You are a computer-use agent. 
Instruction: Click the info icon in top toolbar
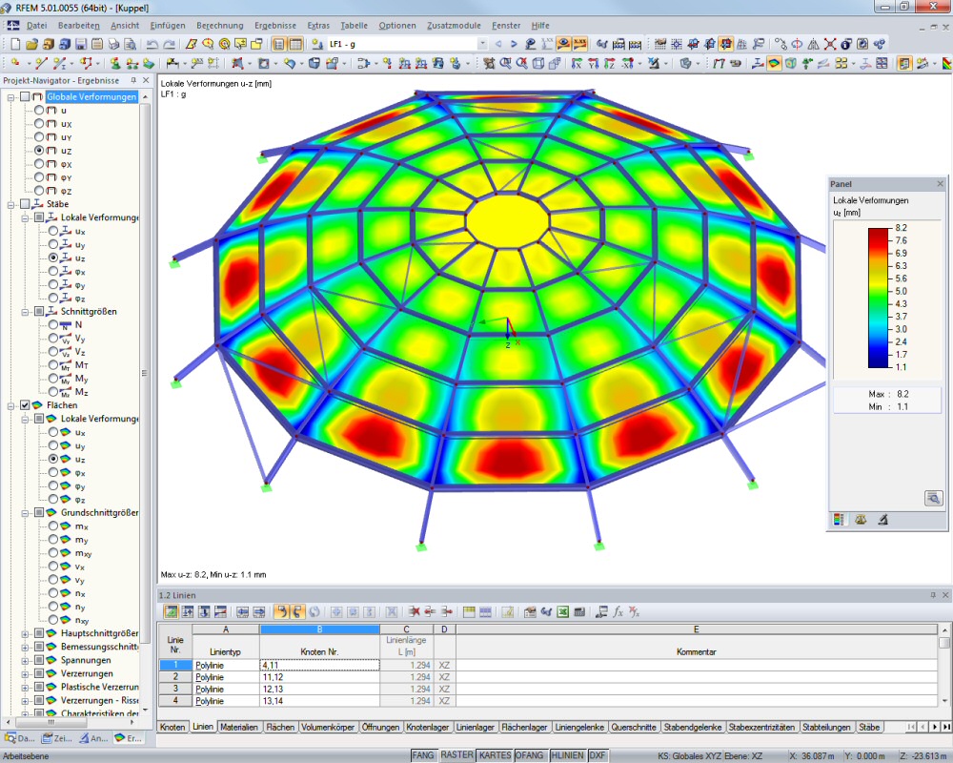[x=844, y=44]
